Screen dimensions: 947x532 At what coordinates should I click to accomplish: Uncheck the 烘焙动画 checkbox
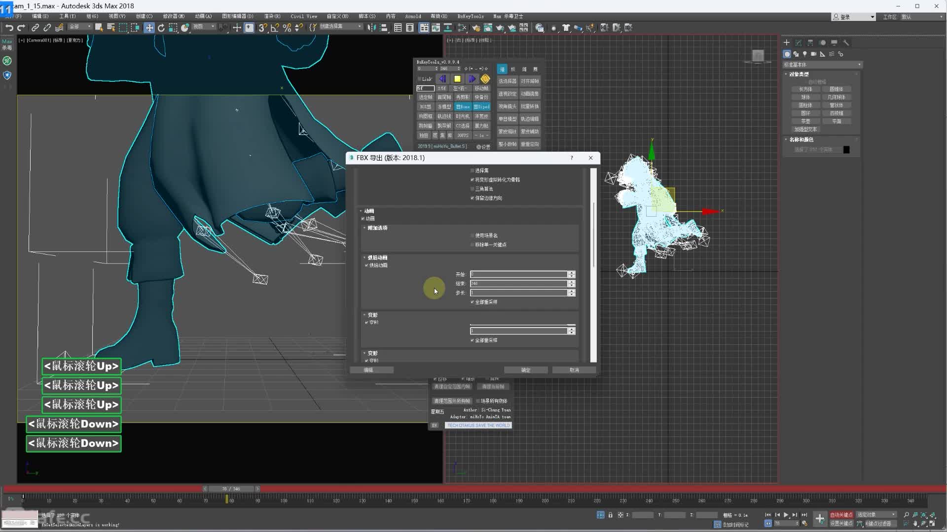pos(366,265)
